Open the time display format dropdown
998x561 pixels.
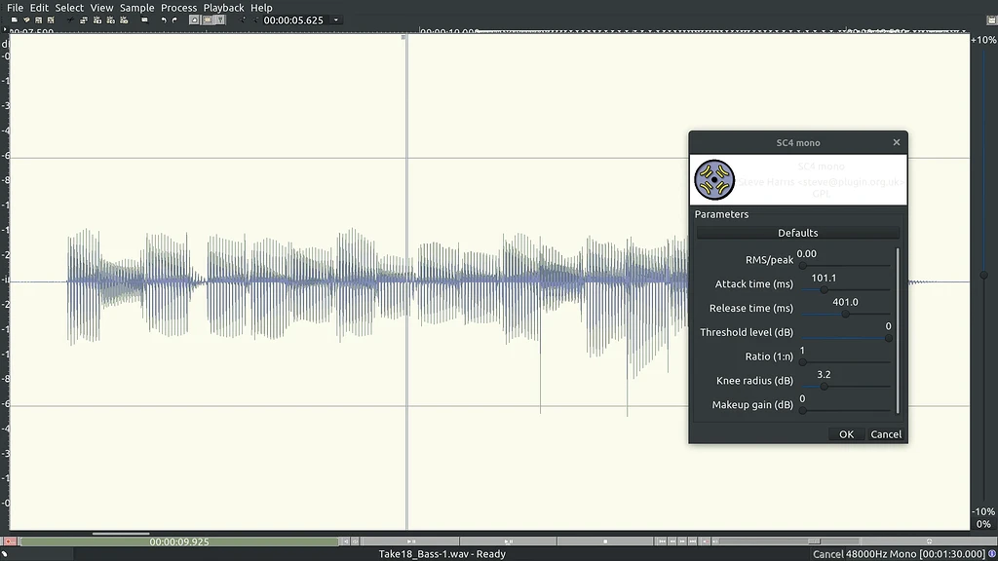click(x=336, y=20)
